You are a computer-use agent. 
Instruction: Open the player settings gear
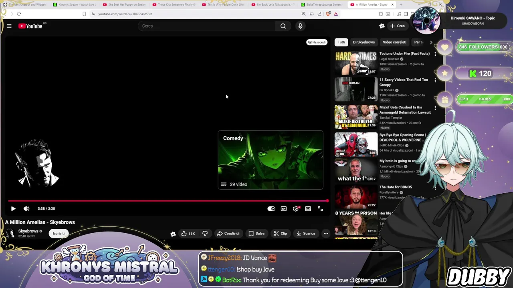[296, 208]
